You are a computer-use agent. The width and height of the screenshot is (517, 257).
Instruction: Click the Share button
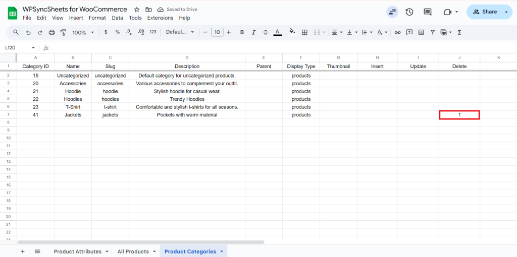(483, 12)
